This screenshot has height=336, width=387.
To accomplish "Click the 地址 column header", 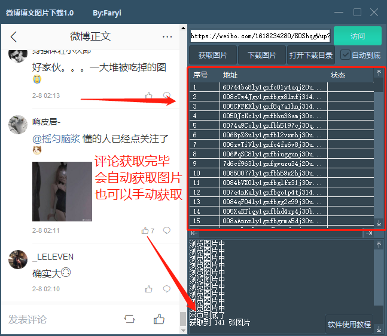I will tap(230, 75).
